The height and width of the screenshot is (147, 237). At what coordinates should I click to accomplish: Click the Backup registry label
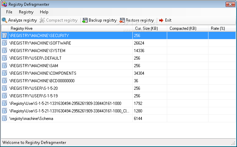tap(103, 20)
